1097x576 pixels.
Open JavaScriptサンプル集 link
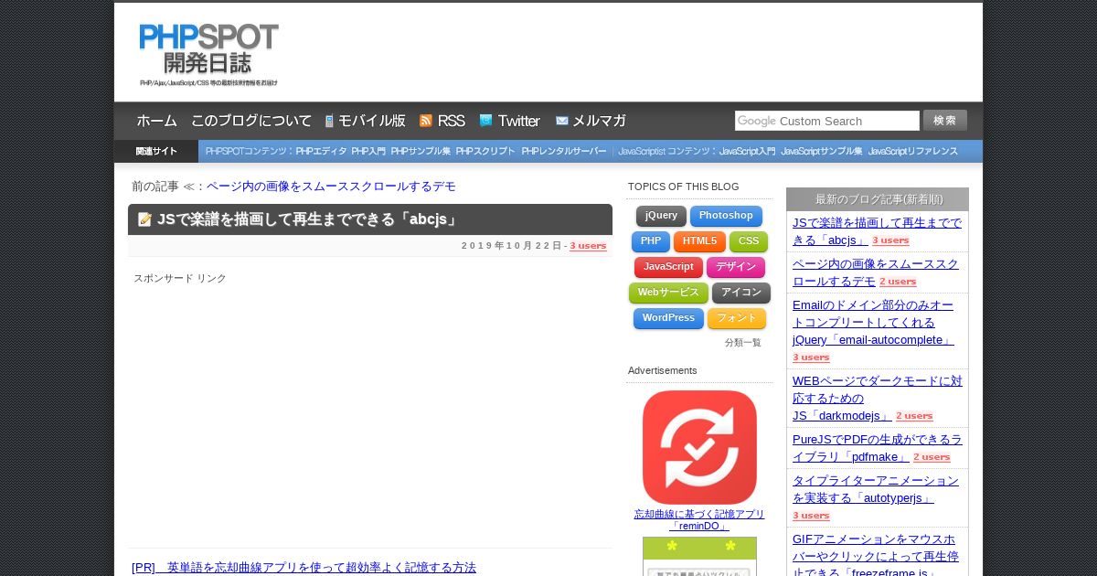[822, 152]
